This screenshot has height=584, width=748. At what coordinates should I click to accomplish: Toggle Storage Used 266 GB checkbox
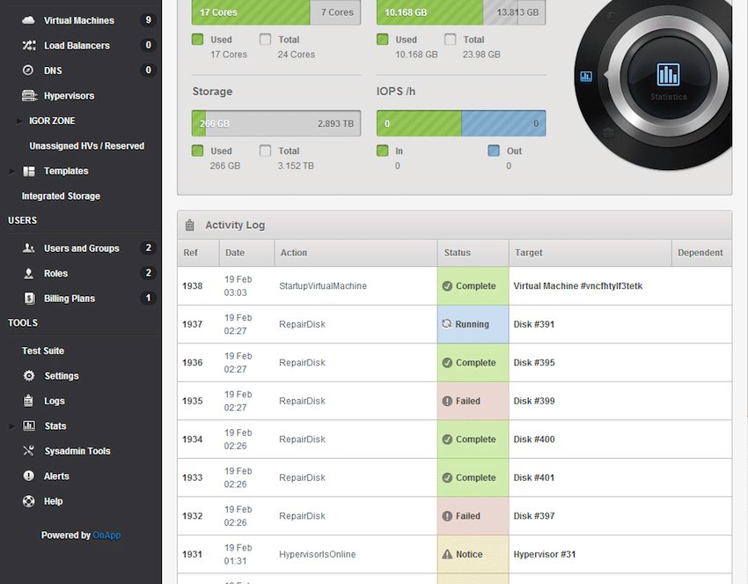[197, 151]
